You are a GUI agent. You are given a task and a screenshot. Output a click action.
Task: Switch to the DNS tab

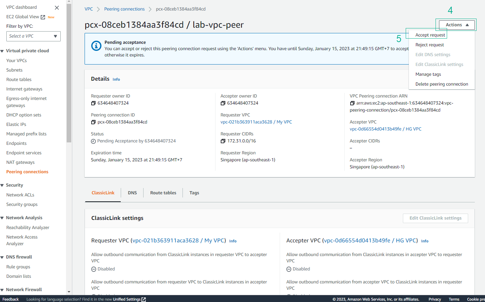tap(132, 193)
